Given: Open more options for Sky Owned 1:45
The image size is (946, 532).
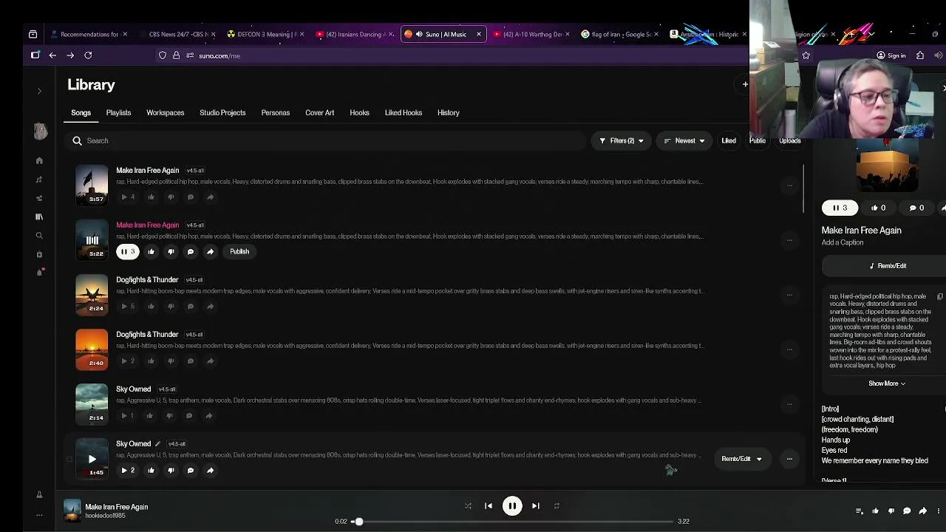Looking at the screenshot, I should click(x=789, y=459).
